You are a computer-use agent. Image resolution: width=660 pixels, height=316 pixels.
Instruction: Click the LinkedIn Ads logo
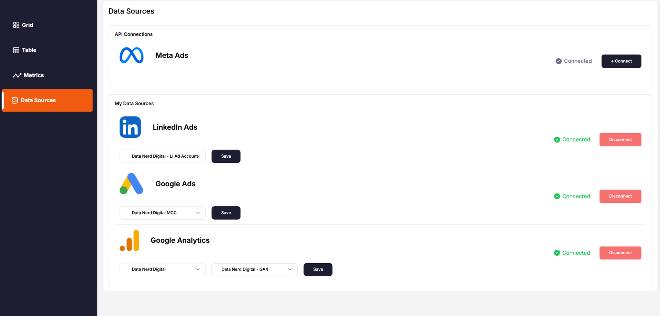pyautogui.click(x=130, y=127)
